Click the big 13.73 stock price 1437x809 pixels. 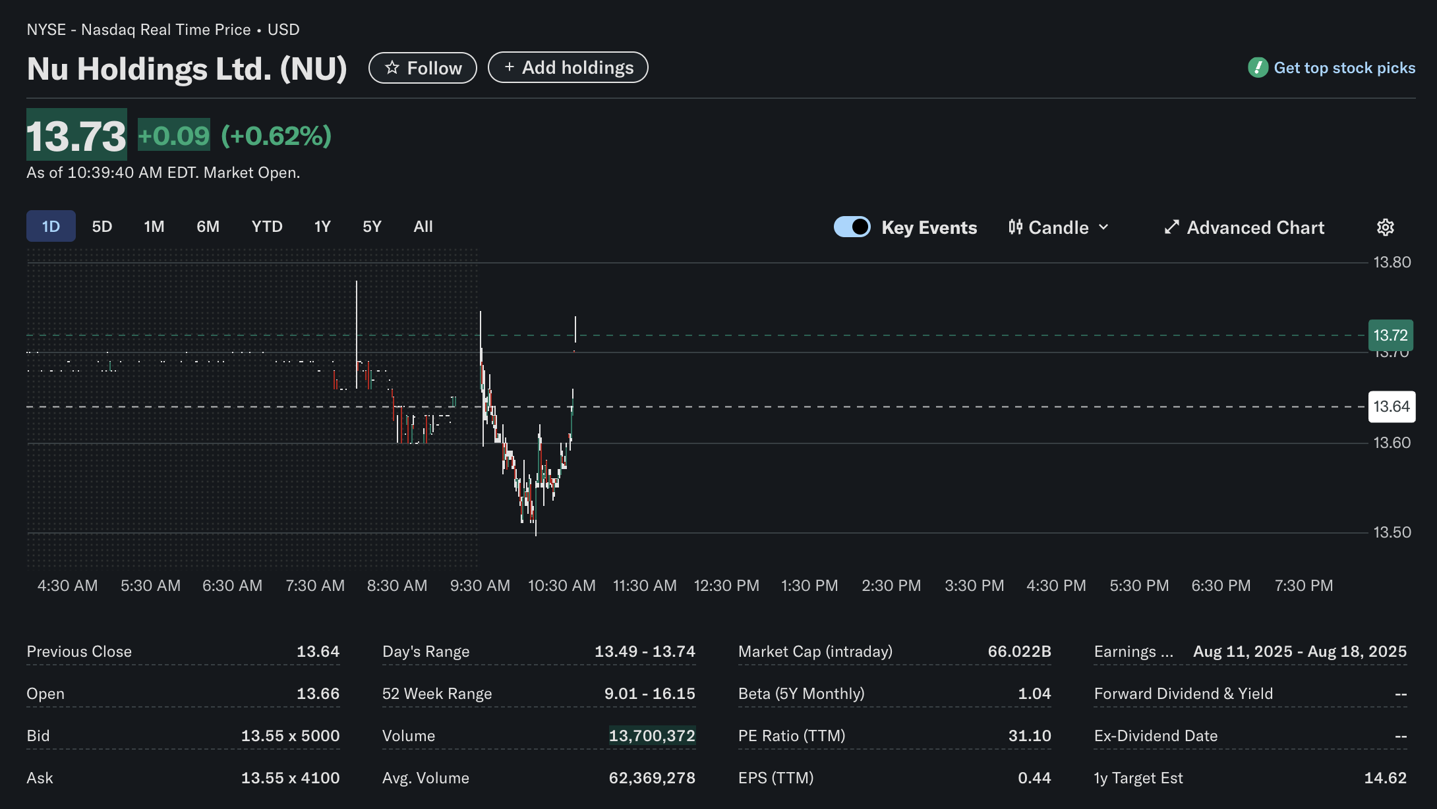coord(76,135)
